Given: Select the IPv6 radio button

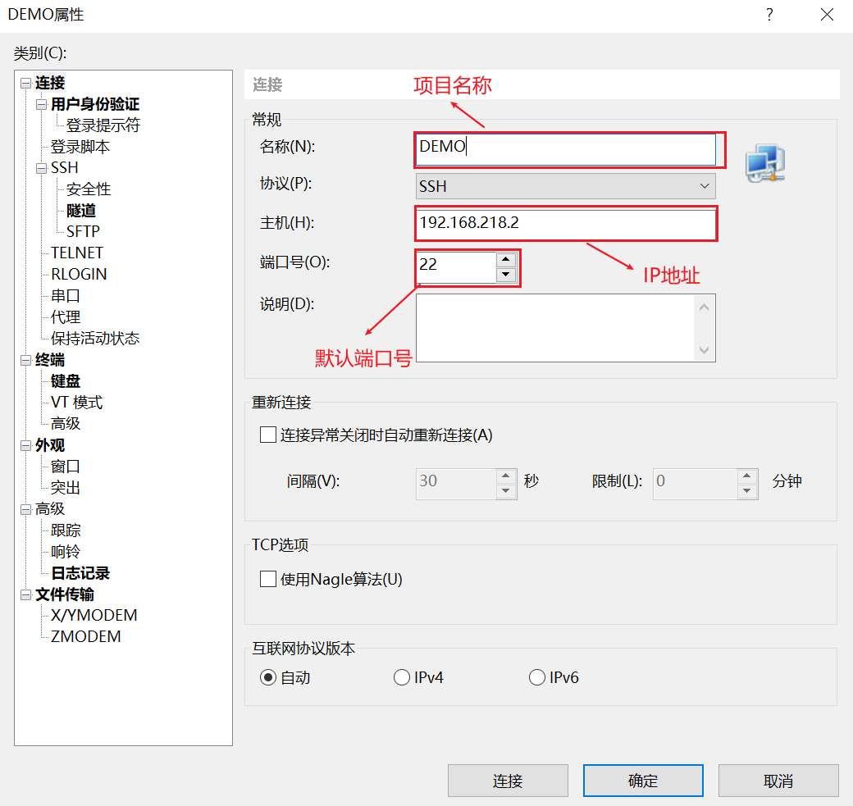Looking at the screenshot, I should point(537,677).
